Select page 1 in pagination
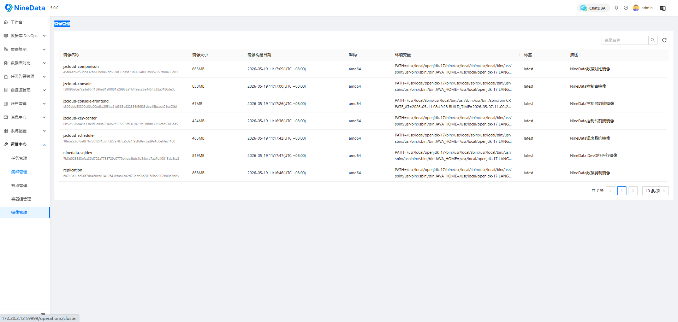This screenshot has width=678, height=322. pos(622,191)
